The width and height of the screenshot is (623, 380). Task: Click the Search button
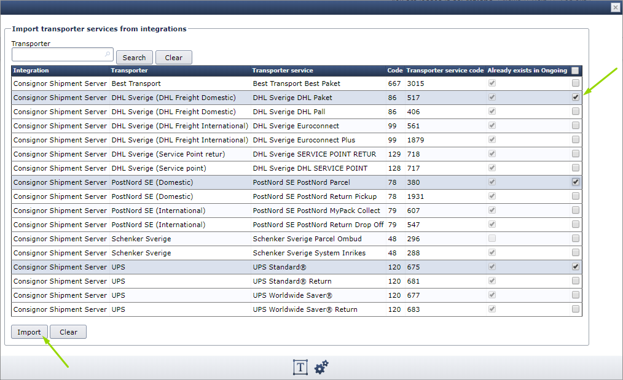point(134,58)
